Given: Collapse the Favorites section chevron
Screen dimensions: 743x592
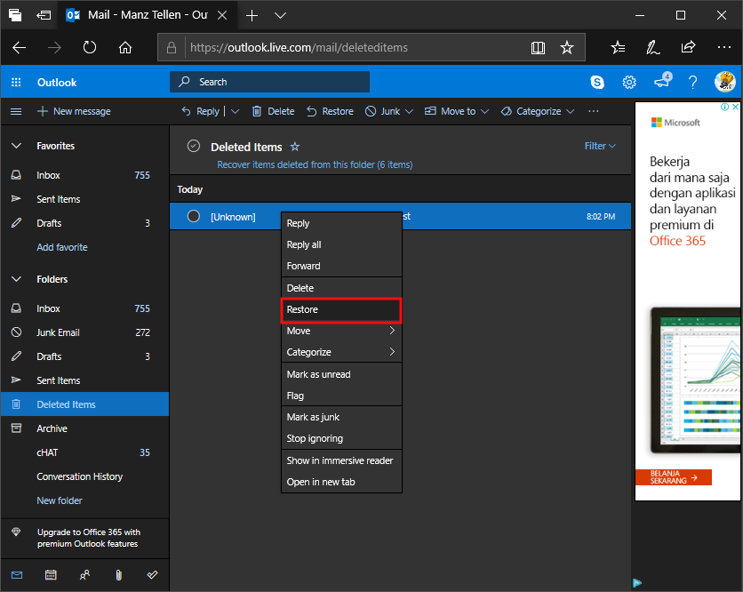Looking at the screenshot, I should pyautogui.click(x=16, y=146).
